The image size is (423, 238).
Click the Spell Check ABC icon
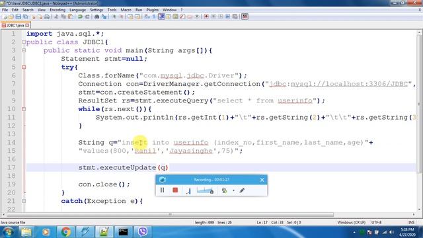click(x=245, y=17)
